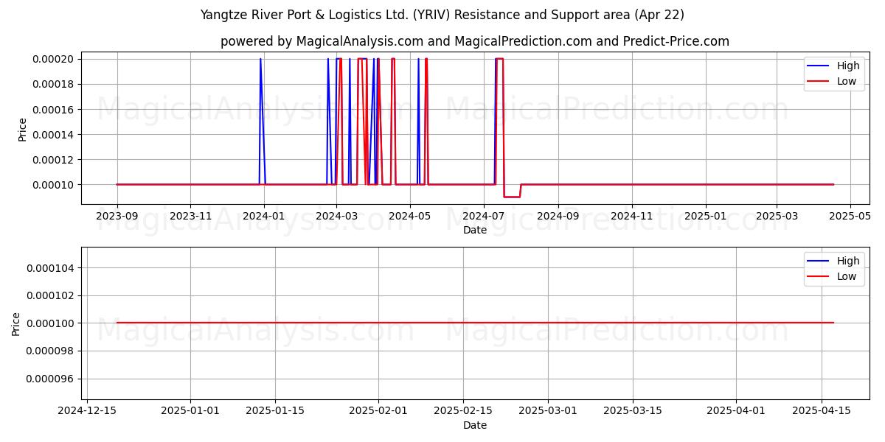885x442 pixels.
Task: Click the 2025-04-01 lower axis tick label
Action: (x=736, y=411)
